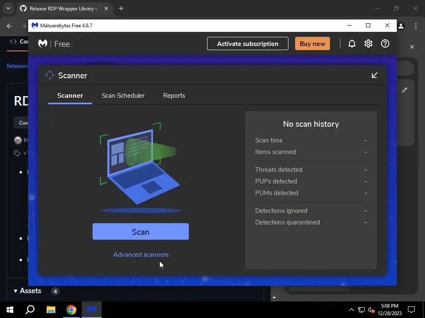Viewport: 425px width, 318px height.
Task: Collapse the Scanner panel with arrow icon
Action: 375,75
